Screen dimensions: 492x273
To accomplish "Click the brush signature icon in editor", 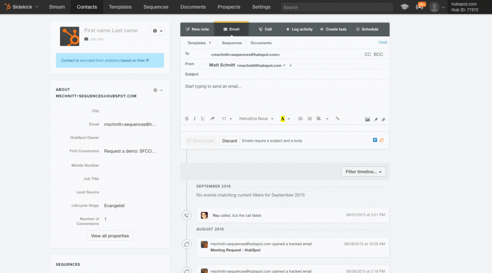I will point(376,119).
